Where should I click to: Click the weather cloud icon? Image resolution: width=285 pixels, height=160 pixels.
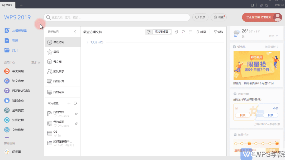click(236, 33)
